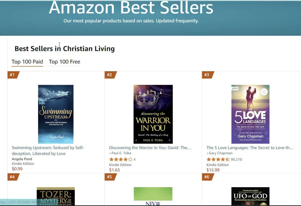Switch to the Top 100 Free tab
The image size is (301, 206).
(64, 62)
